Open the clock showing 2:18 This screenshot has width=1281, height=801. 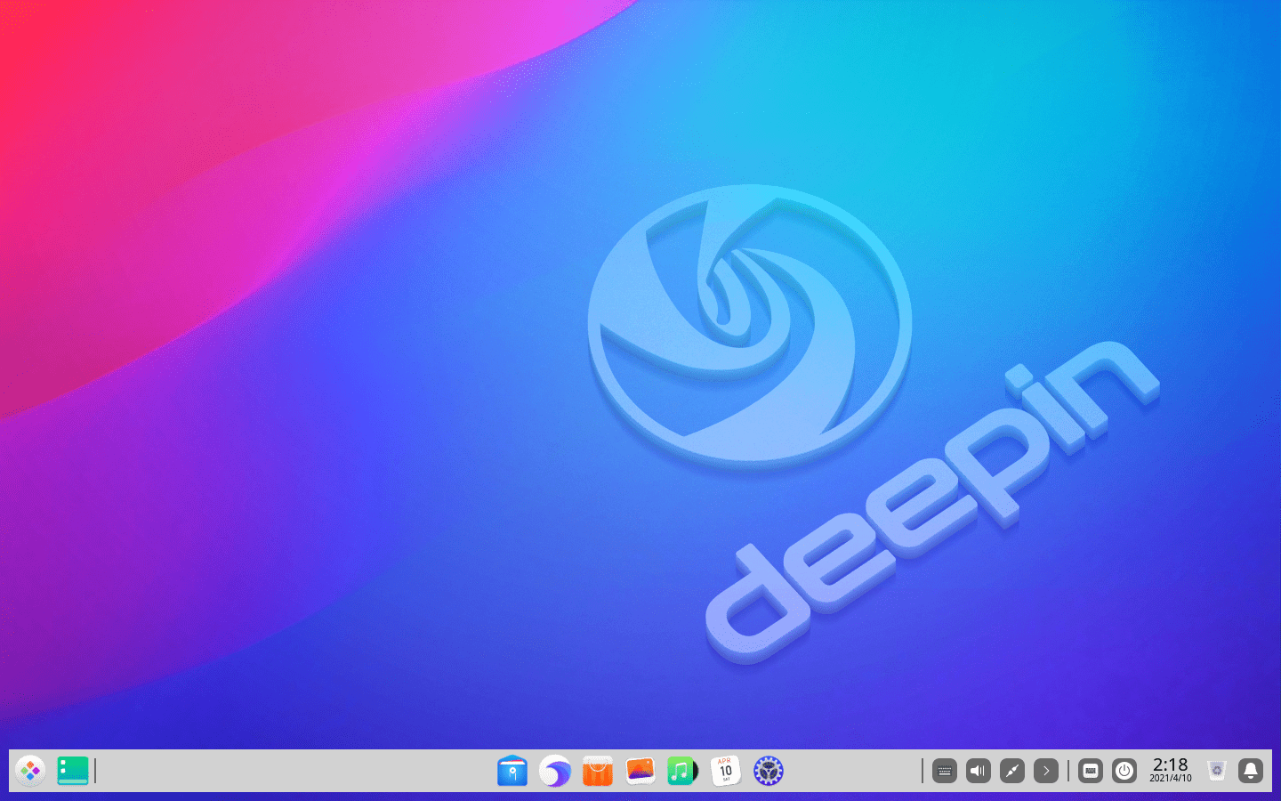click(1170, 771)
